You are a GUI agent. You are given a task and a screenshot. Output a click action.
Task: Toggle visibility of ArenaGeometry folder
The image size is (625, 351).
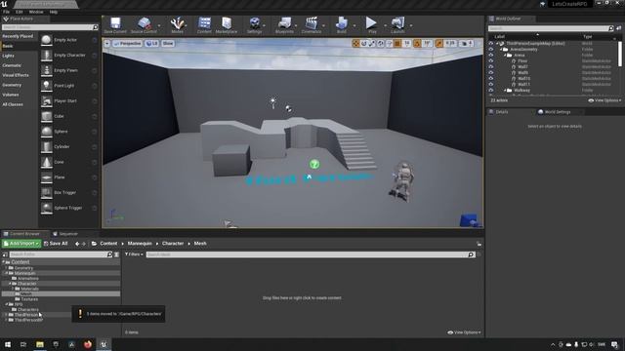tap(491, 50)
